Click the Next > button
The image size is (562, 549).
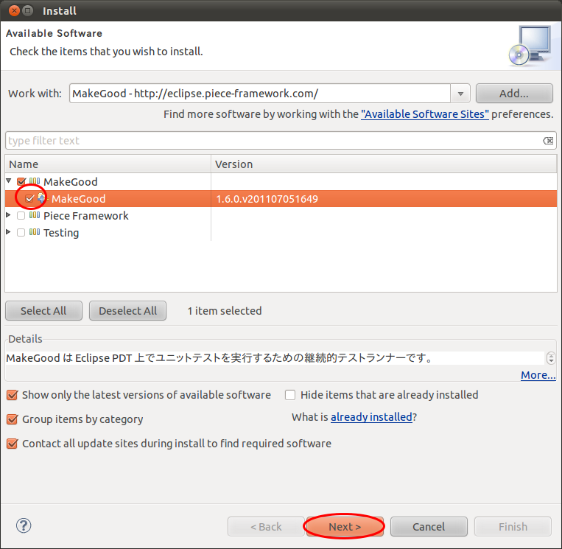click(345, 526)
